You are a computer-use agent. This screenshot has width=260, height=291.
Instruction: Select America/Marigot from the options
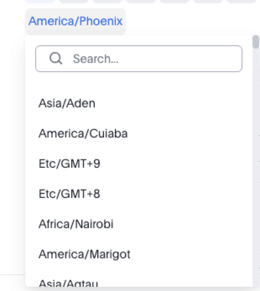tap(84, 254)
